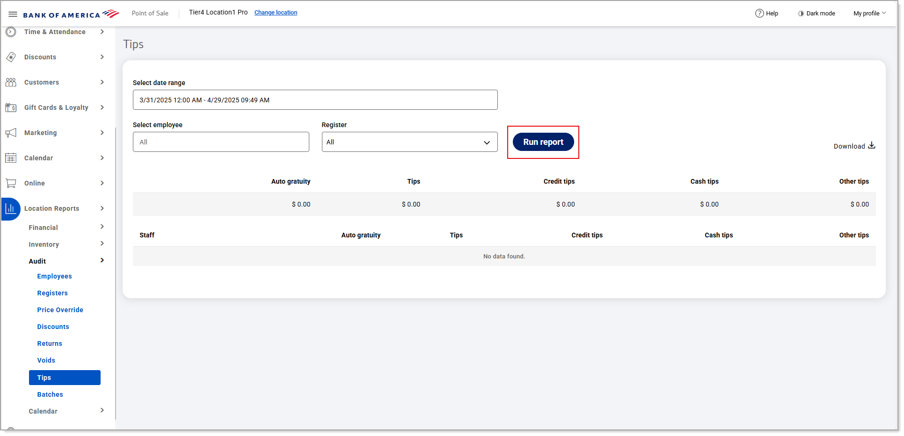Image resolution: width=904 pixels, height=436 pixels.
Task: Click the Tips page heading
Action: [x=133, y=44]
